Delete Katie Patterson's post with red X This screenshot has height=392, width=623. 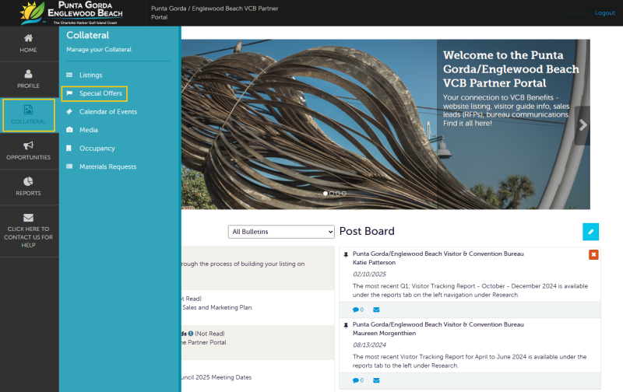(593, 254)
